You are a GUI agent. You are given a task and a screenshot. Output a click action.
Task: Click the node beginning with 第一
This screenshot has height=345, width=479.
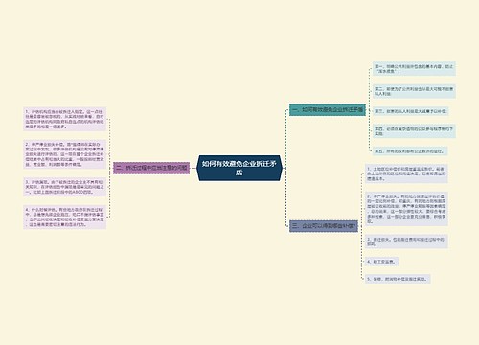(414, 69)
